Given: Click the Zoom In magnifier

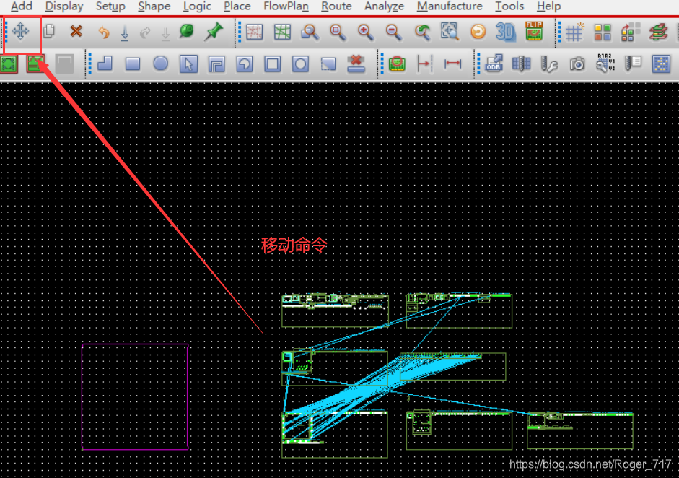Looking at the screenshot, I should (366, 32).
